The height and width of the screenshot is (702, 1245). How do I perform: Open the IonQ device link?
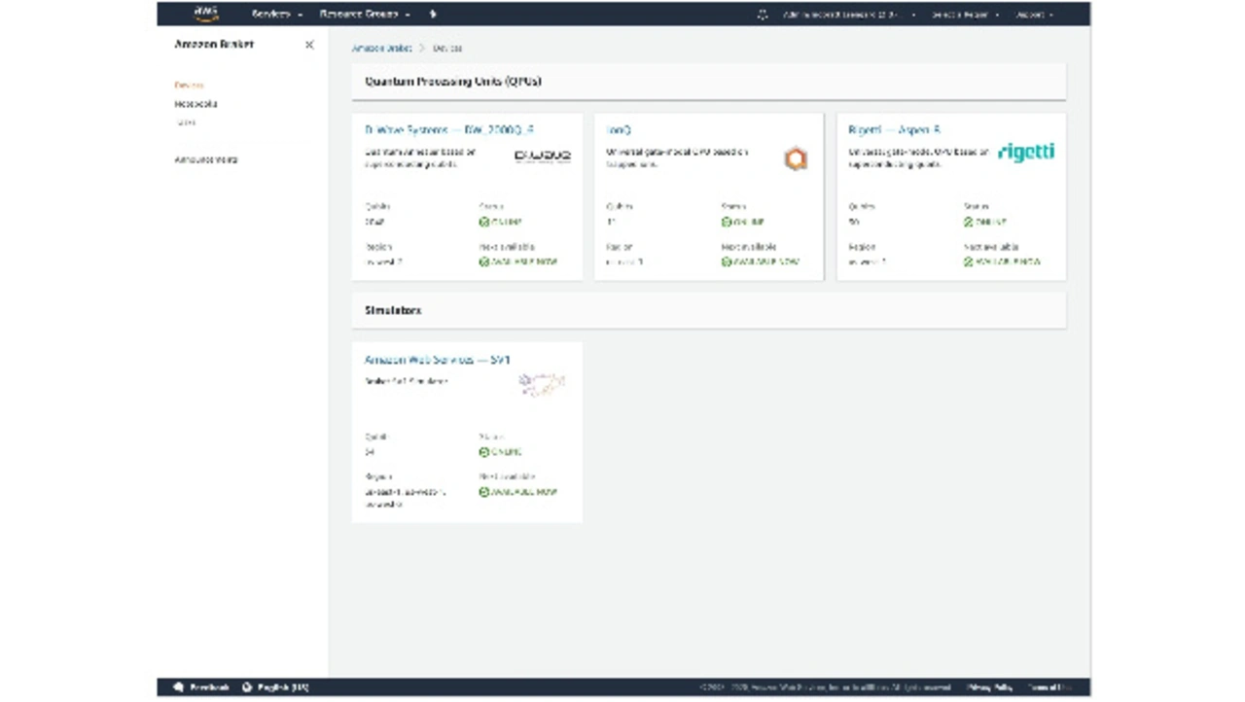pos(619,129)
